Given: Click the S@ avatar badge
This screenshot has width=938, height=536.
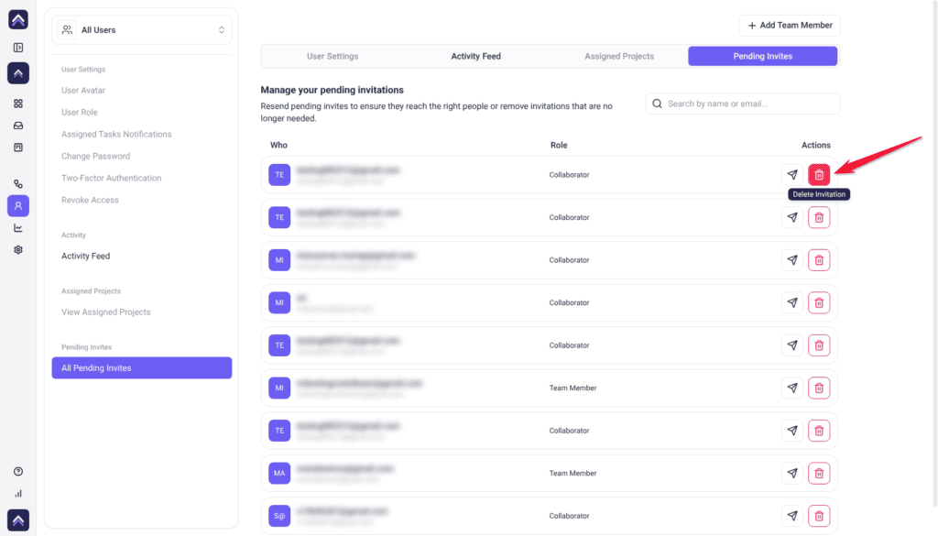Looking at the screenshot, I should pos(279,516).
